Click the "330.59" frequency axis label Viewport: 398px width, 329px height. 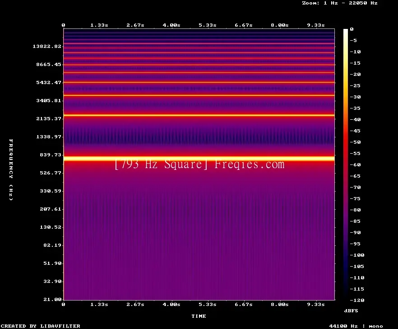[51, 191]
